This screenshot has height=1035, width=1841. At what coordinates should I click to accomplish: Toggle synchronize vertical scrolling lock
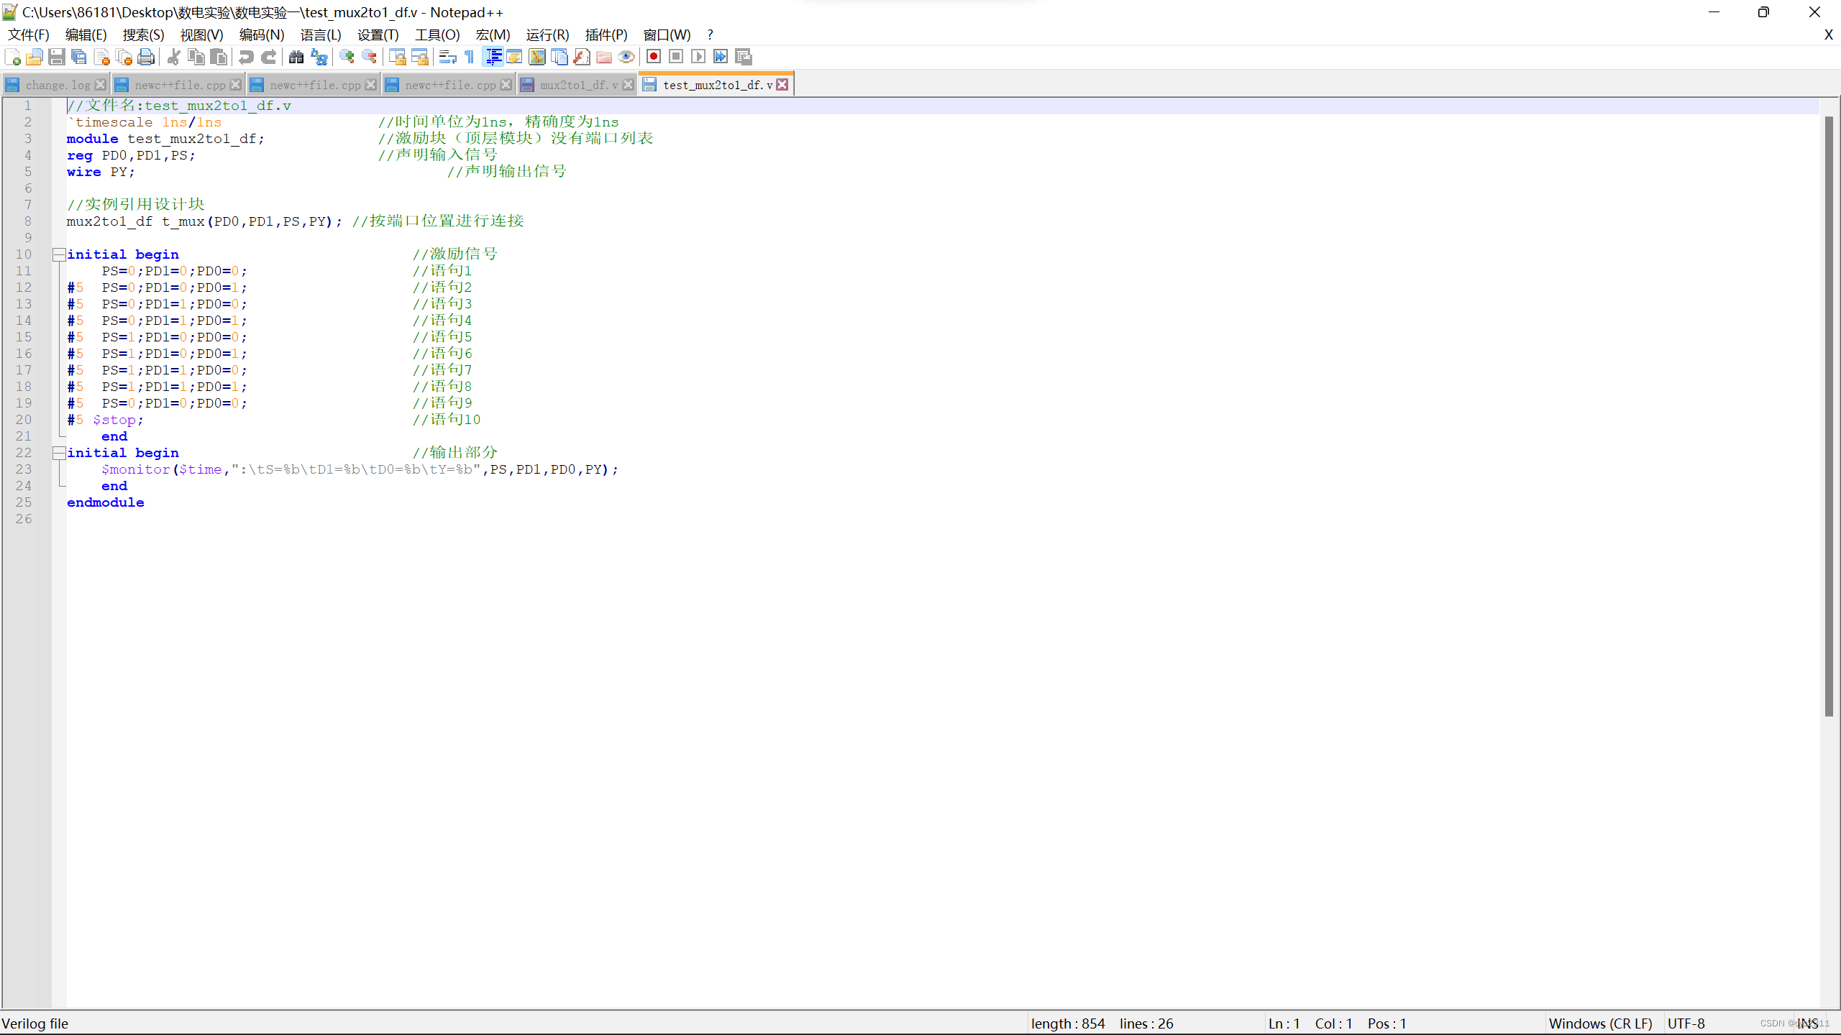point(398,57)
